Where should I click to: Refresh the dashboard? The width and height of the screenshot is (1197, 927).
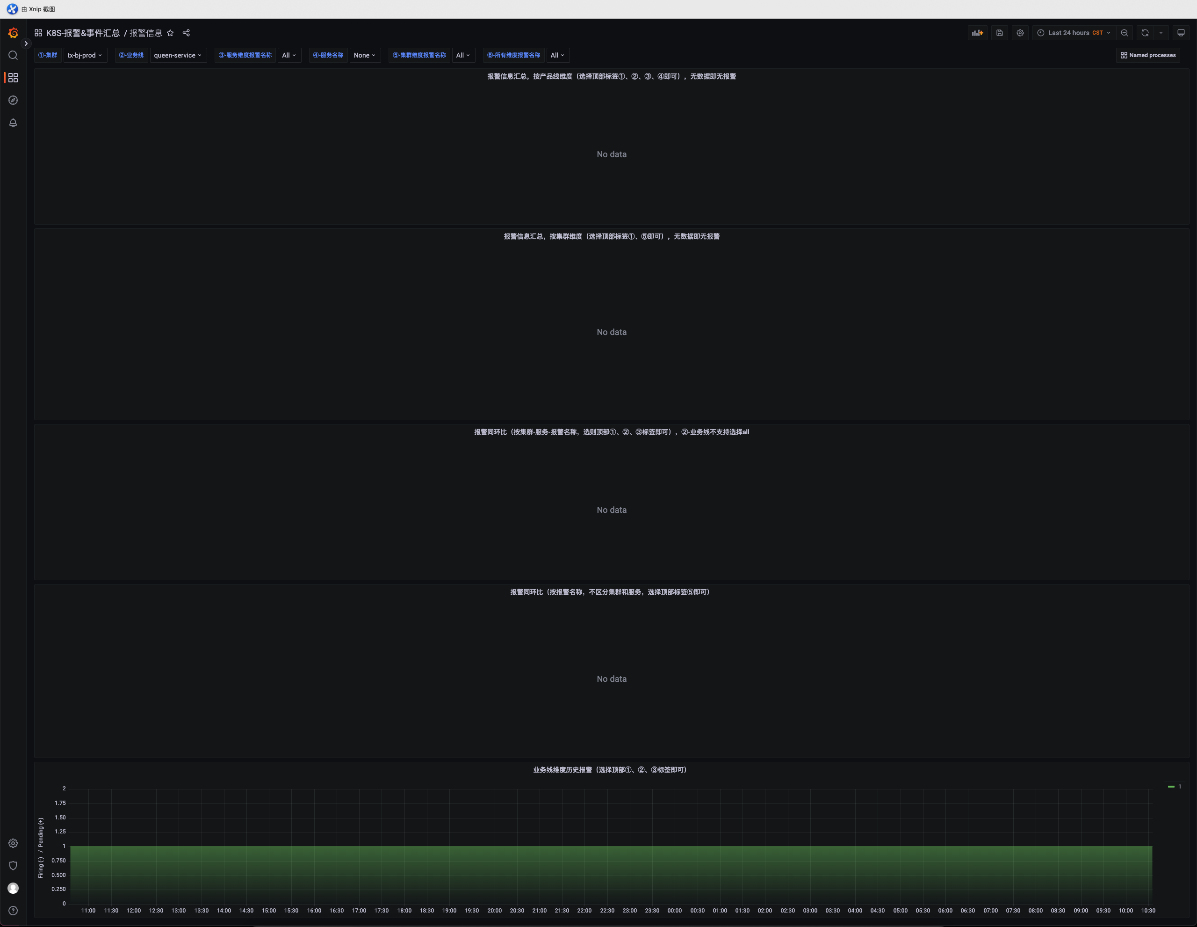[x=1145, y=33]
